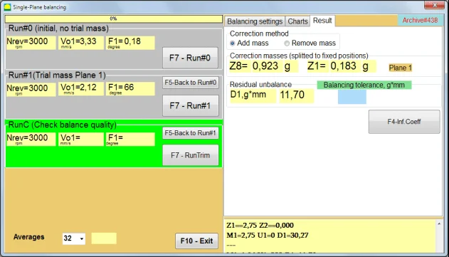Click the log scrollbar up arrow
The image size is (449, 257).
(x=439, y=224)
